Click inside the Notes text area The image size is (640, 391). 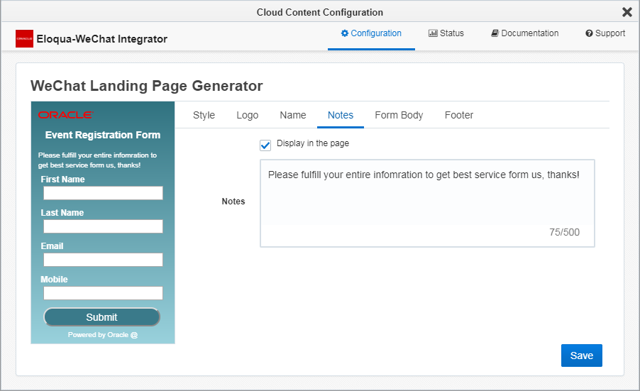[427, 203]
